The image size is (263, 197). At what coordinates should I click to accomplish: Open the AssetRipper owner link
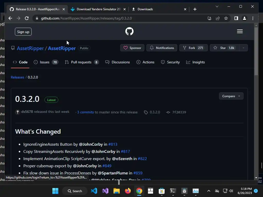pos(30,48)
